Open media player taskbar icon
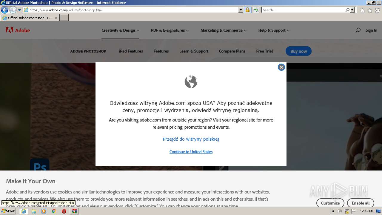Image resolution: width=382 pixels, height=215 pixels. tap(44, 211)
